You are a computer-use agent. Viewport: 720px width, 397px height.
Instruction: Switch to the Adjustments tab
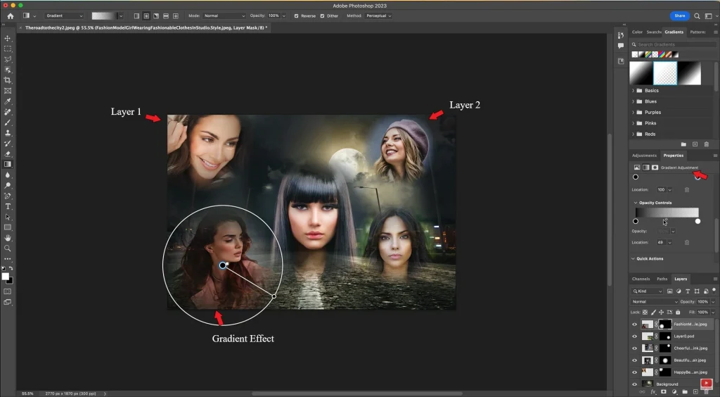644,156
